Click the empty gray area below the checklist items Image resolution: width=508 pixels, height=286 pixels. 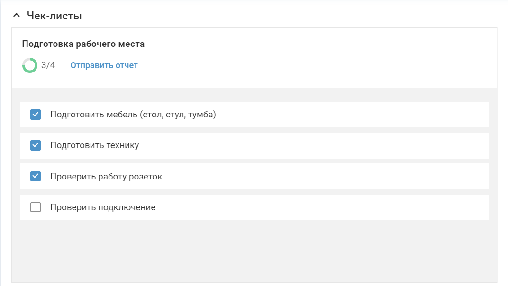[x=254, y=251]
